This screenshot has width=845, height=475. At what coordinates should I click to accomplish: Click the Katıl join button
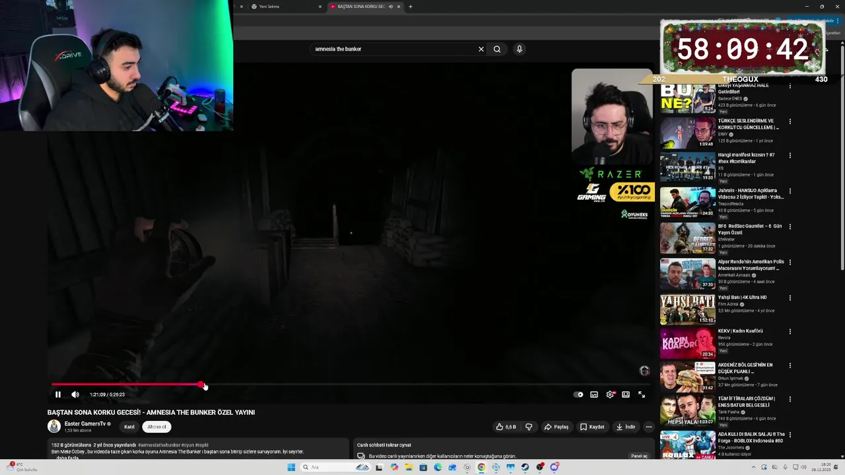coord(129,427)
